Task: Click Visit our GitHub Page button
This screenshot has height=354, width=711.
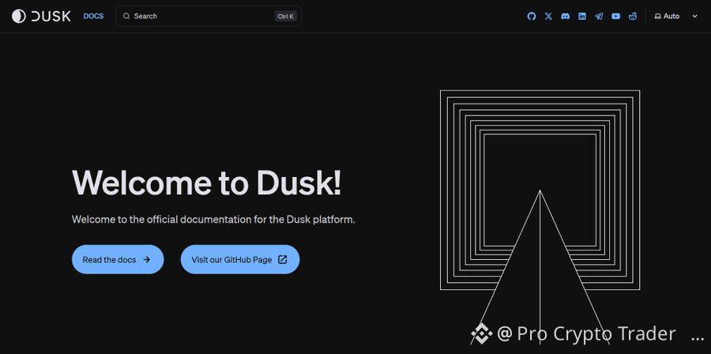Action: [x=240, y=259]
